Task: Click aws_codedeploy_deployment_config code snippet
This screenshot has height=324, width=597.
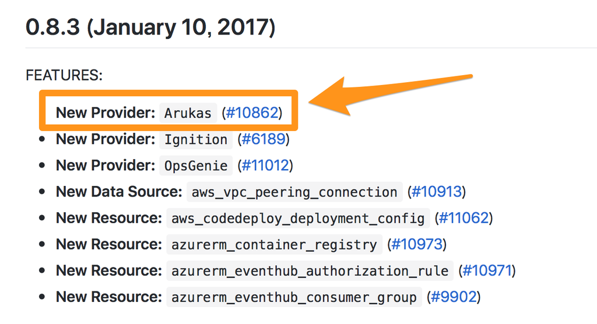Action: click(x=298, y=219)
